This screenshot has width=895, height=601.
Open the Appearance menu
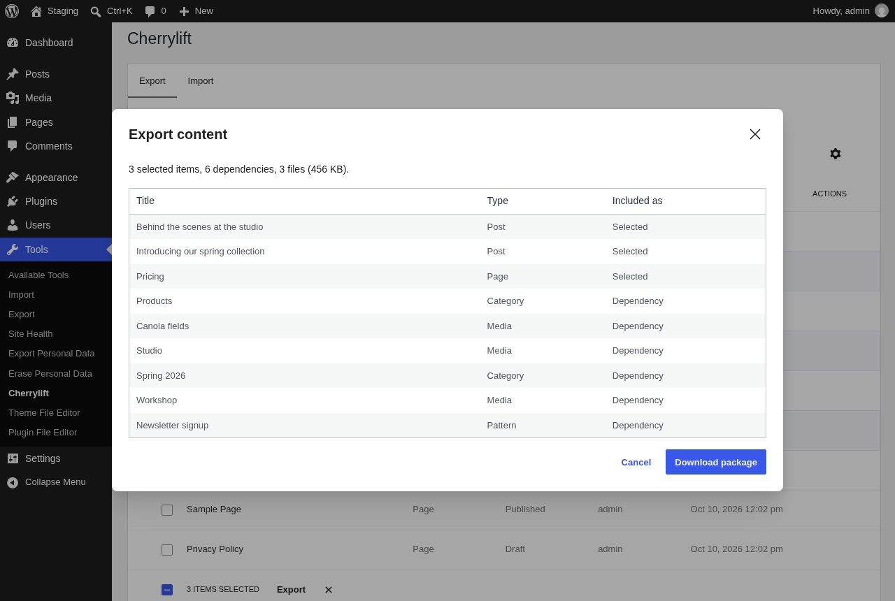[x=56, y=178]
